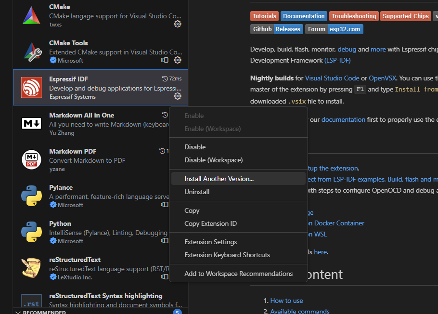The height and width of the screenshot is (314, 438).
Task: Click Microsoft verified badge under CMake Tools
Action: [x=53, y=60]
